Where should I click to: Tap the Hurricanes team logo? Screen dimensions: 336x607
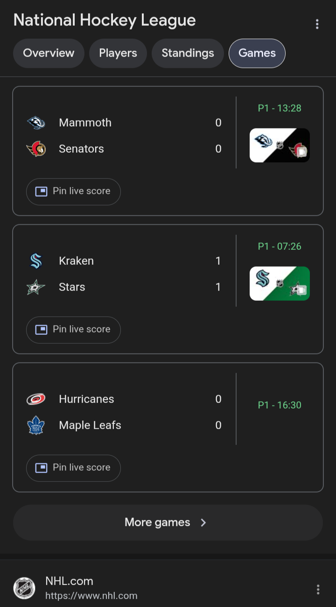coord(36,399)
